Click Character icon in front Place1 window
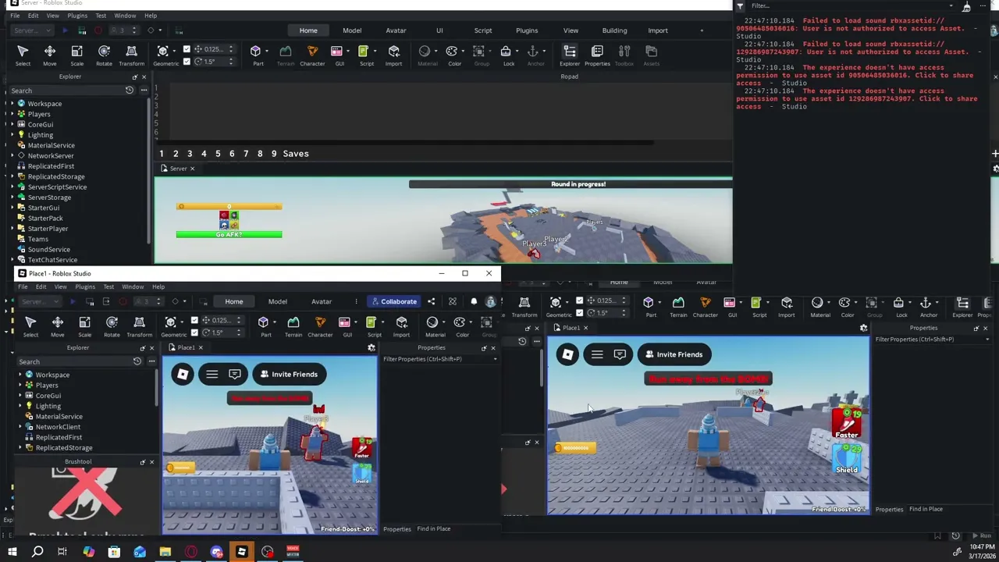 [320, 326]
